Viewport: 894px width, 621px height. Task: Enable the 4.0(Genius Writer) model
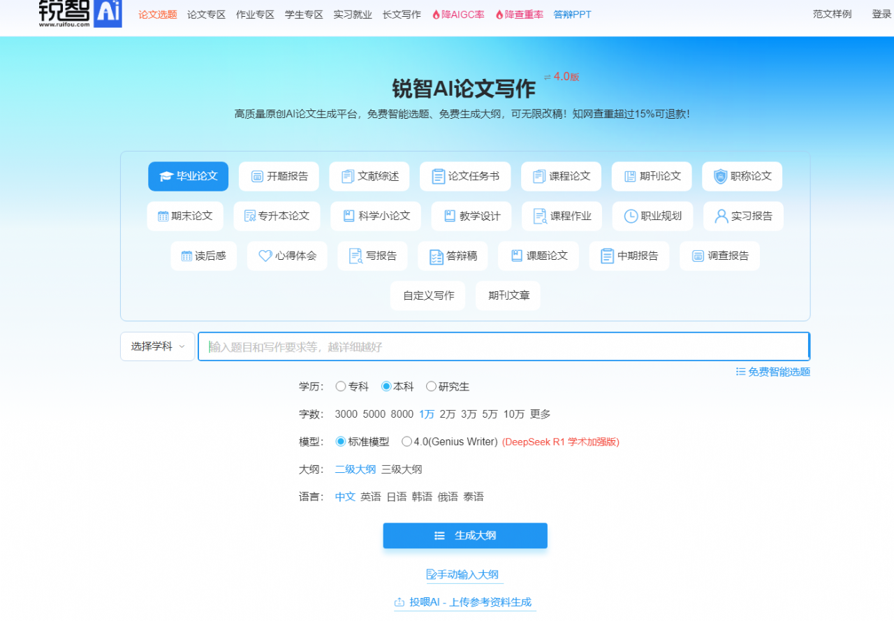click(x=406, y=441)
